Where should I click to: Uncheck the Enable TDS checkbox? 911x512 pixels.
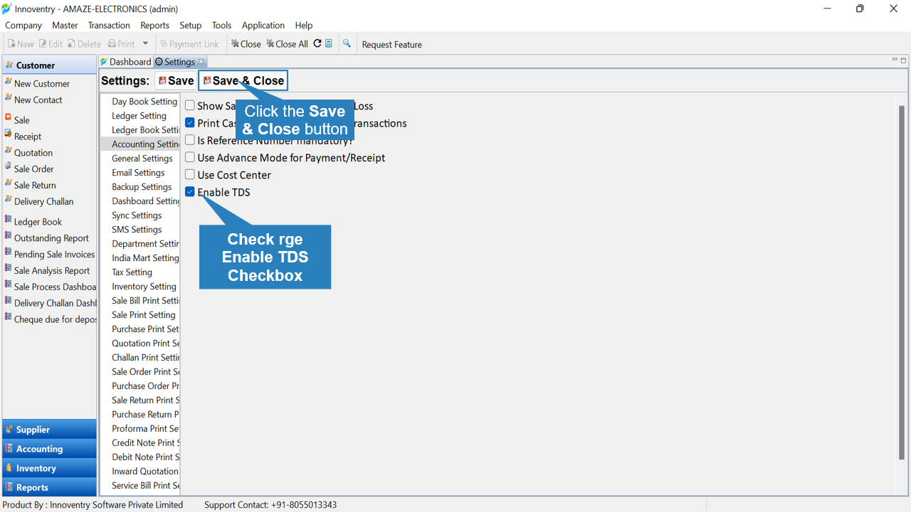coord(190,192)
